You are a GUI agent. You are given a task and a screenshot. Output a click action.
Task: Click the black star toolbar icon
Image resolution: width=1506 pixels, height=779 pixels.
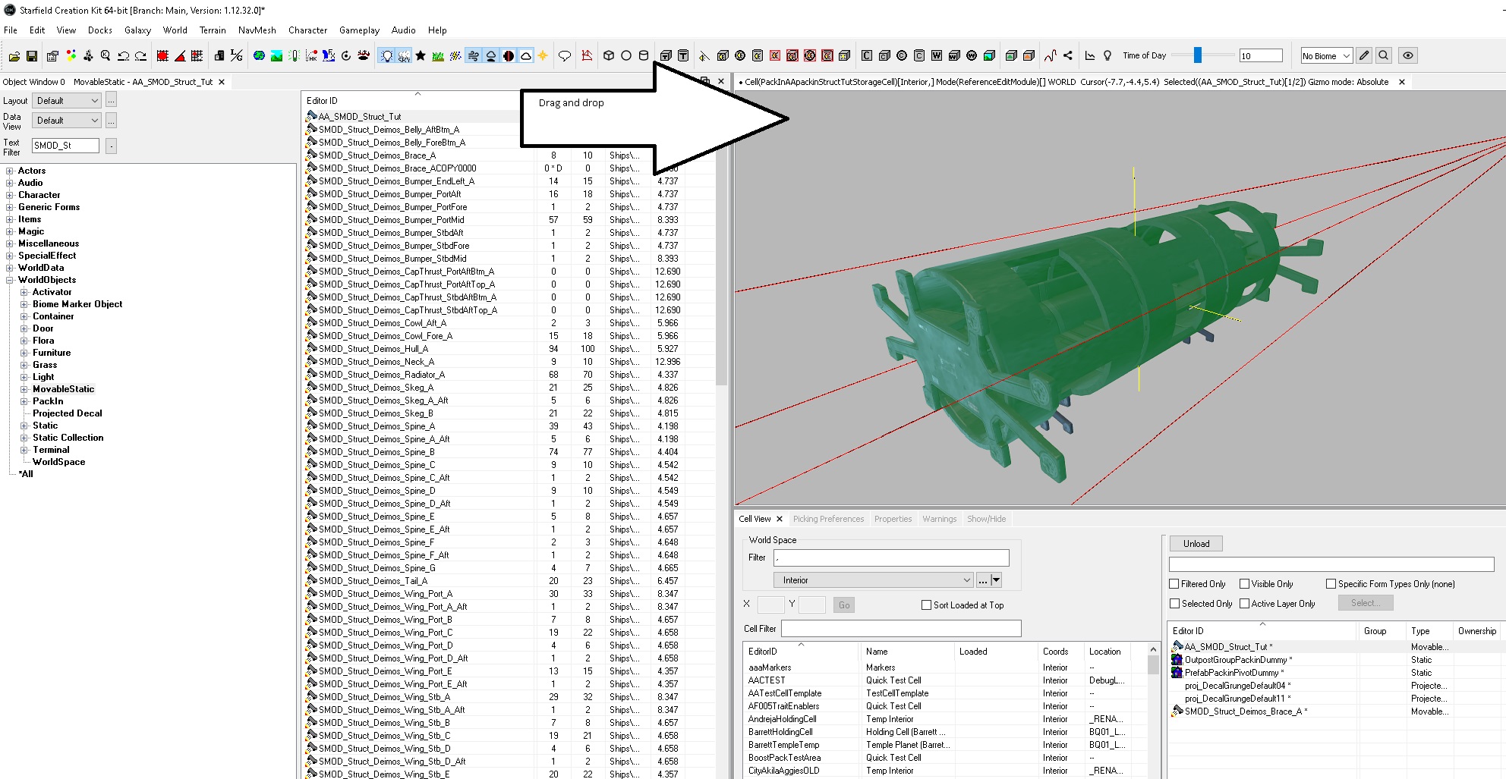coord(421,55)
